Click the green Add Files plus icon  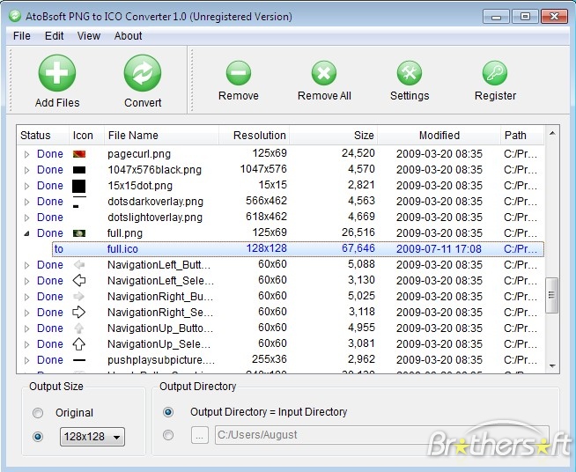click(x=57, y=73)
